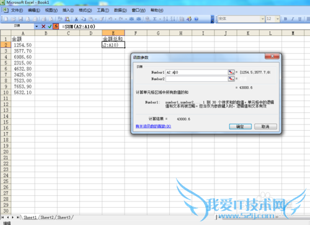The width and height of the screenshot is (310, 225).
Task: Open the 帮助(H) menu
Action: coord(157,10)
